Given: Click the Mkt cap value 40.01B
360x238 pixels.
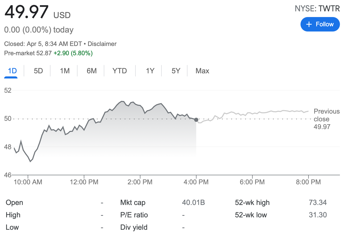Looking at the screenshot, I should click(x=193, y=203).
